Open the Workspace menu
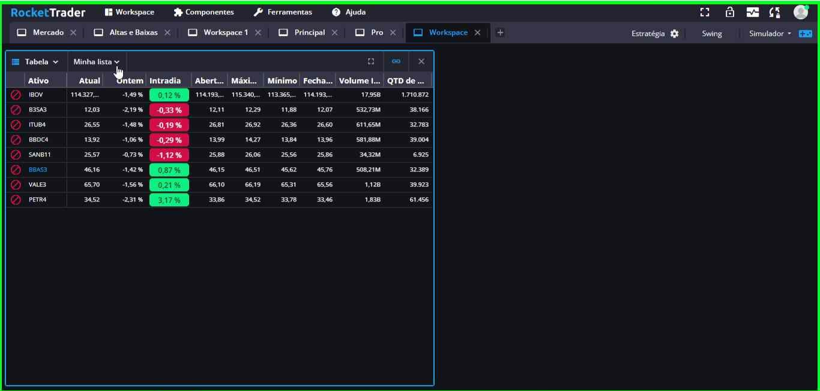Viewport: 820px width, 391px height. click(x=129, y=12)
